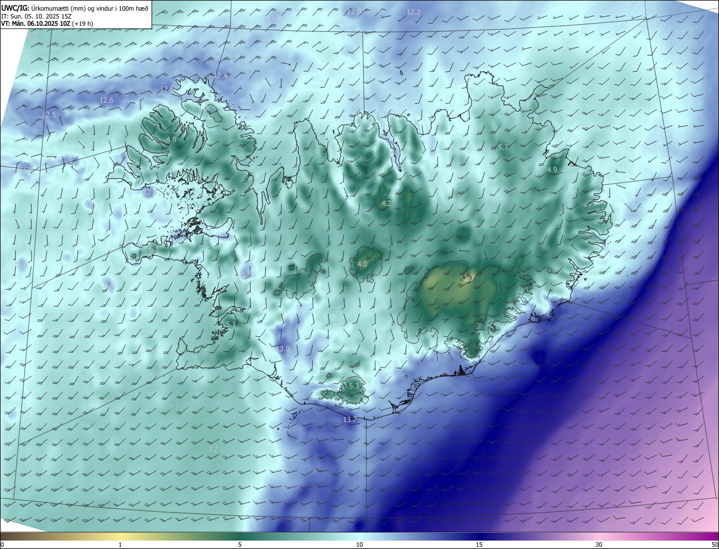Screen dimensions: 719x549
Task: Click the 12.2 value at the map top
Action: [x=413, y=12]
